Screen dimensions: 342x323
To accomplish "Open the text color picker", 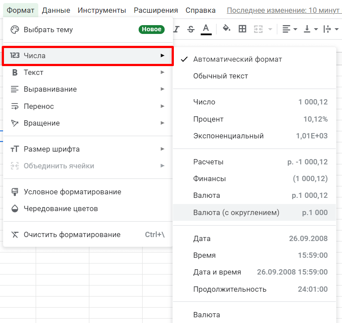I will click(x=206, y=30).
